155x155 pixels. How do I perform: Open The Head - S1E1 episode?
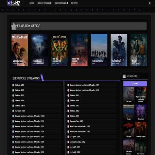[20, 111]
